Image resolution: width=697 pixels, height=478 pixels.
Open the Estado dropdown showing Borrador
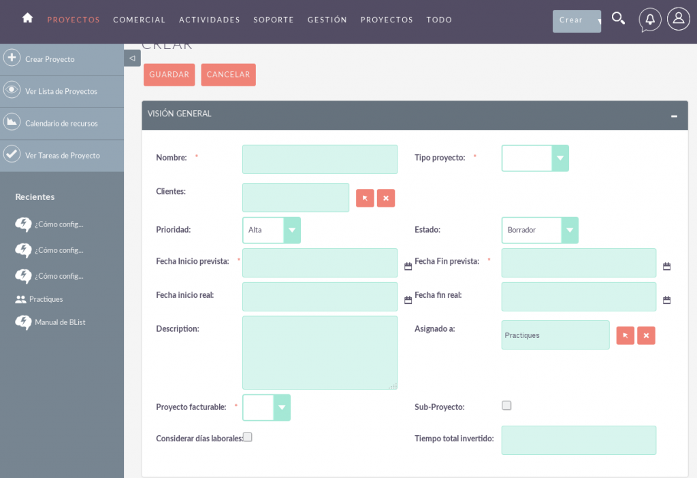coord(571,230)
